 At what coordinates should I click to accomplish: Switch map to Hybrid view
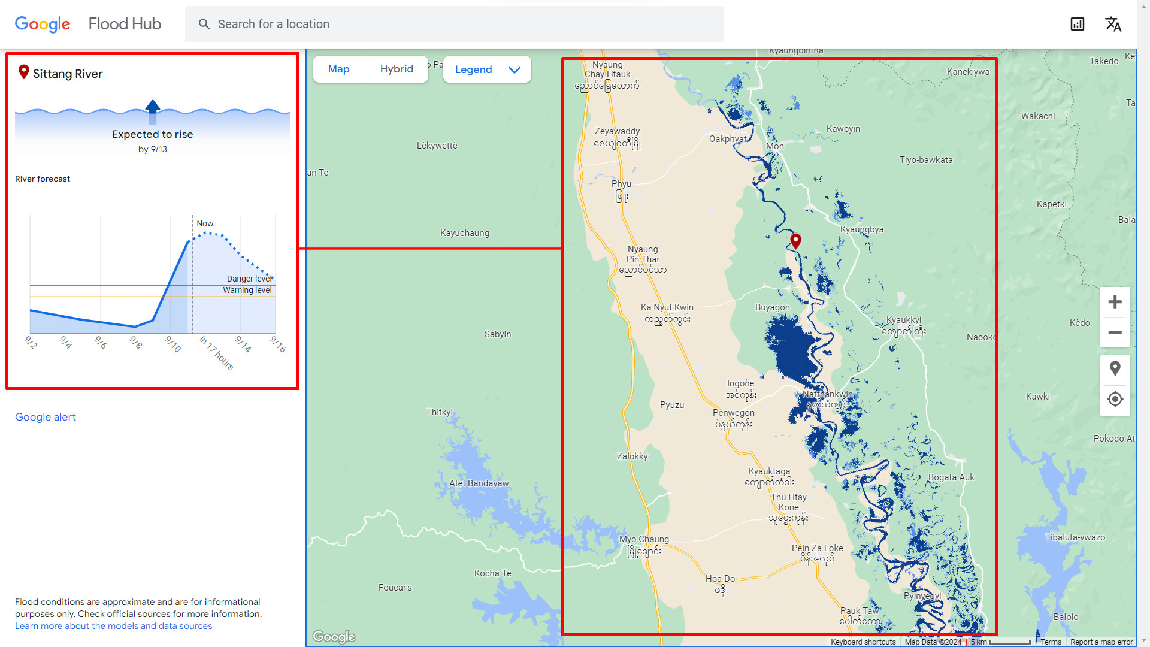click(397, 69)
